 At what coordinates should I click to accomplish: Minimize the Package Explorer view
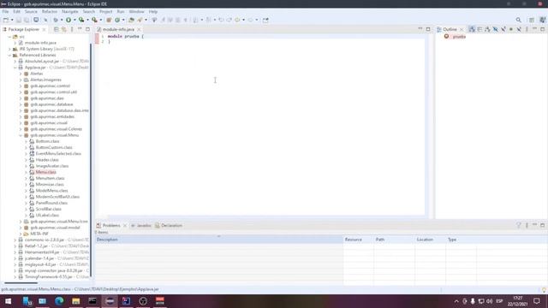point(80,29)
